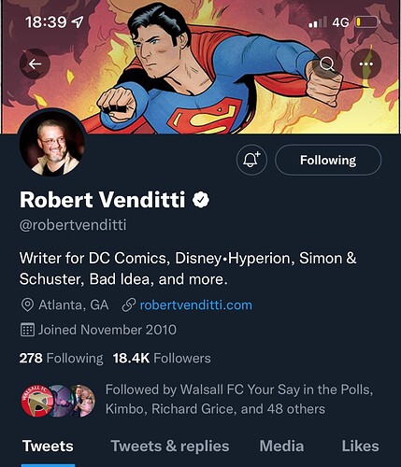View the 18.4K Followers list
The width and height of the screenshot is (401, 467).
click(x=162, y=359)
